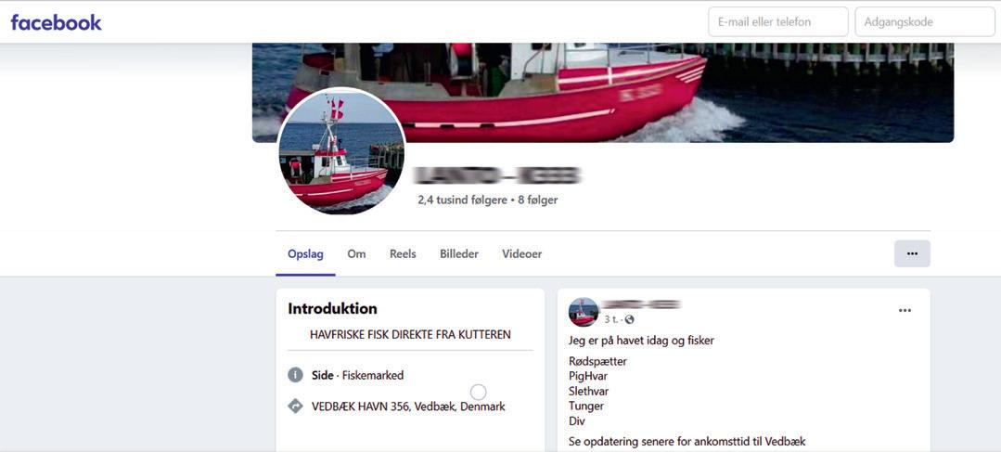The height and width of the screenshot is (452, 1001).
Task: Click the info icon beside Side Fiskemarked
Action: click(x=295, y=375)
